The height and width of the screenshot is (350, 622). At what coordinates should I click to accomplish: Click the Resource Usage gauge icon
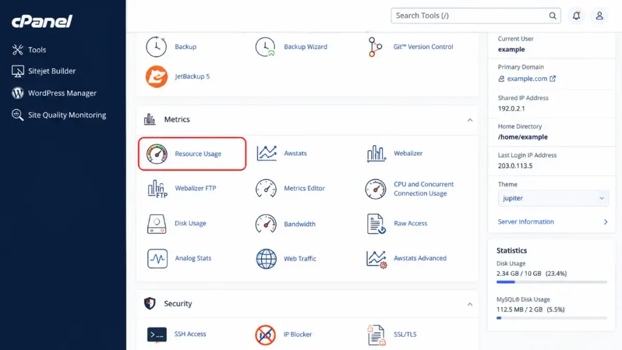click(157, 154)
